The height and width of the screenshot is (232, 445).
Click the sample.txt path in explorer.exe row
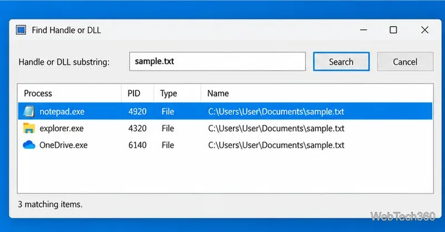pyautogui.click(x=276, y=128)
